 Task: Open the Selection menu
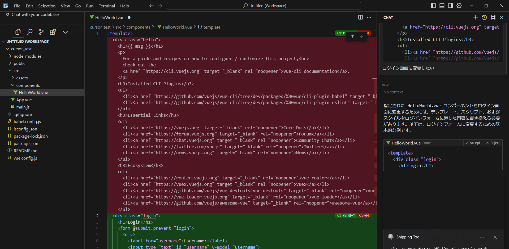click(47, 6)
